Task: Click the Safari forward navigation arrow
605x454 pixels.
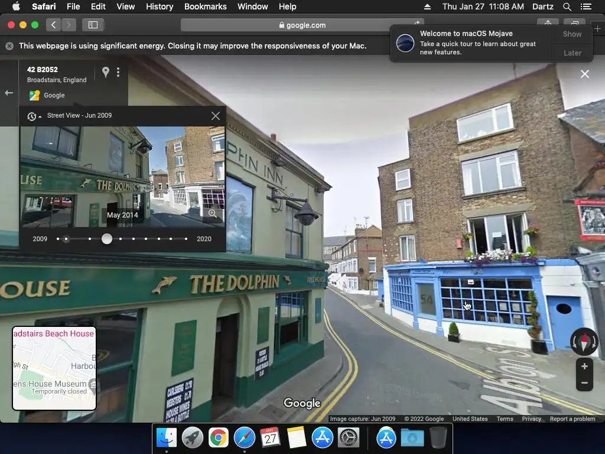Action: click(69, 25)
